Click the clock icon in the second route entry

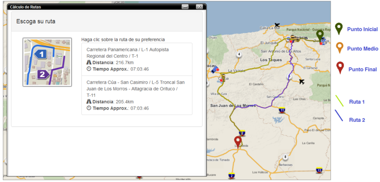pyautogui.click(x=89, y=108)
